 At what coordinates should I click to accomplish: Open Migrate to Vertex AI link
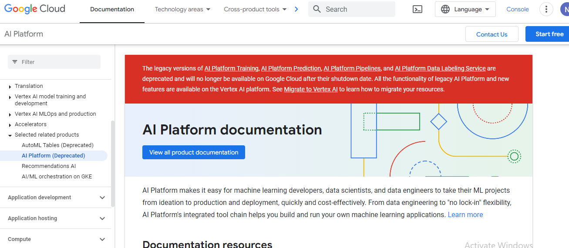click(311, 89)
